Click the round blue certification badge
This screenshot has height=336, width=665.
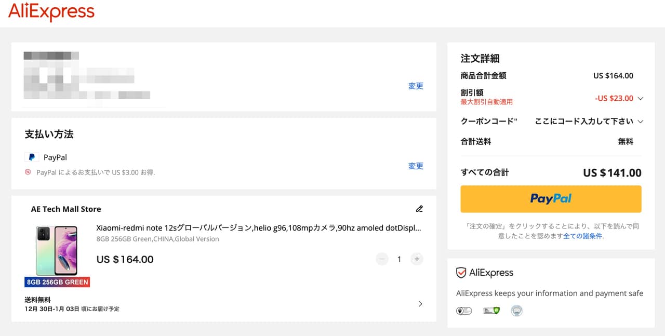click(516, 311)
